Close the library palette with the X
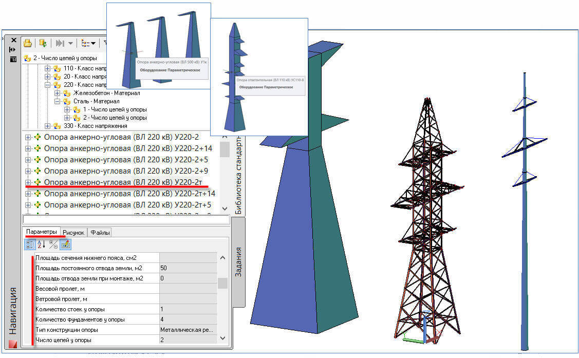This screenshot has width=579, height=358. (x=13, y=40)
